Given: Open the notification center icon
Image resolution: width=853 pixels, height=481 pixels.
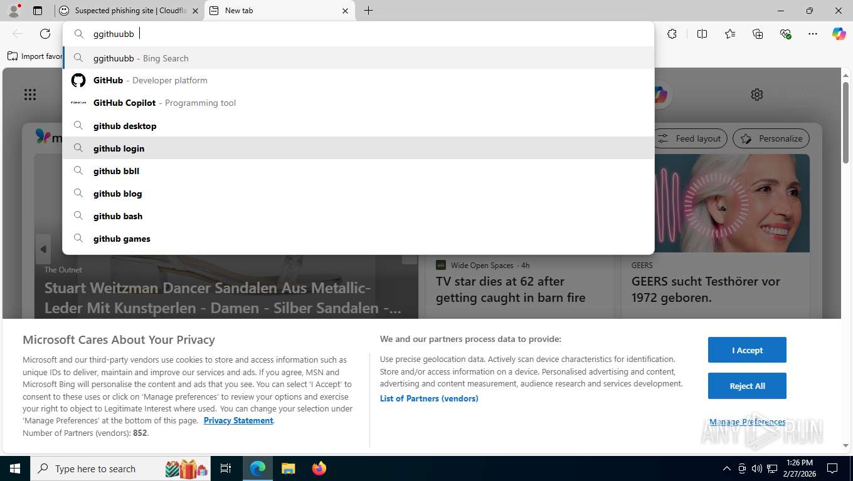Looking at the screenshot, I should pos(832,468).
